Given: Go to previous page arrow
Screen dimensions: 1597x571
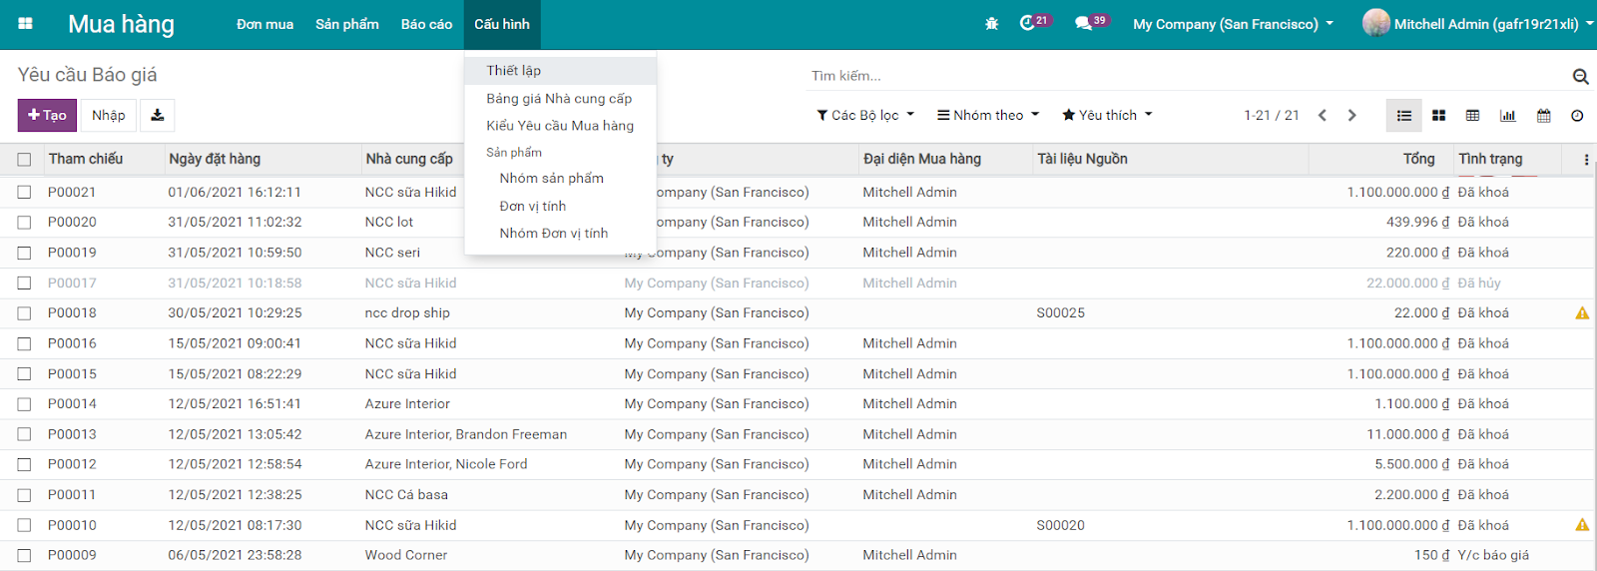Looking at the screenshot, I should click(1323, 115).
